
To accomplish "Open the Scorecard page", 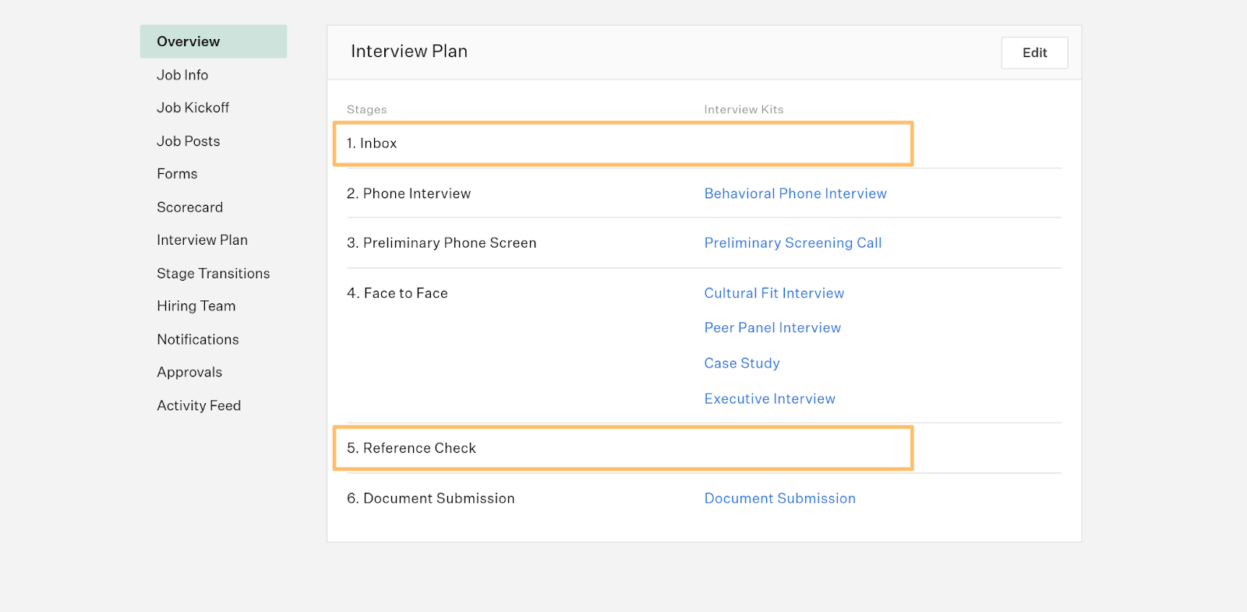I will [x=189, y=207].
